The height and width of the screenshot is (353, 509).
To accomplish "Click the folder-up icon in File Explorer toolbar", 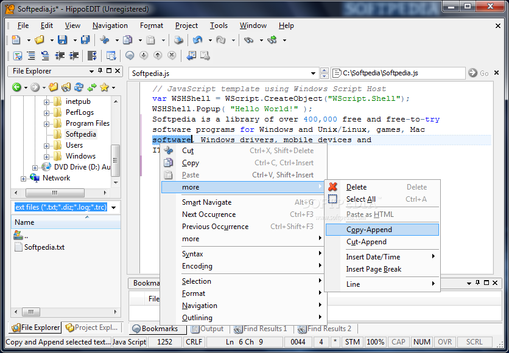I will click(x=53, y=87).
